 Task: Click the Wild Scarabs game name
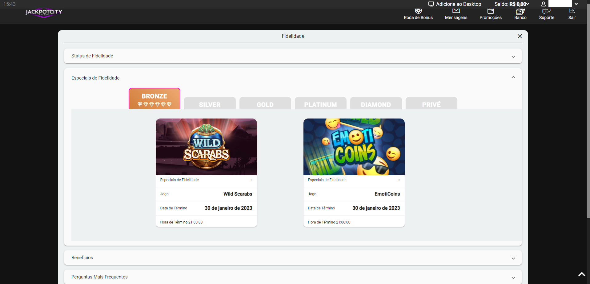pyautogui.click(x=238, y=194)
